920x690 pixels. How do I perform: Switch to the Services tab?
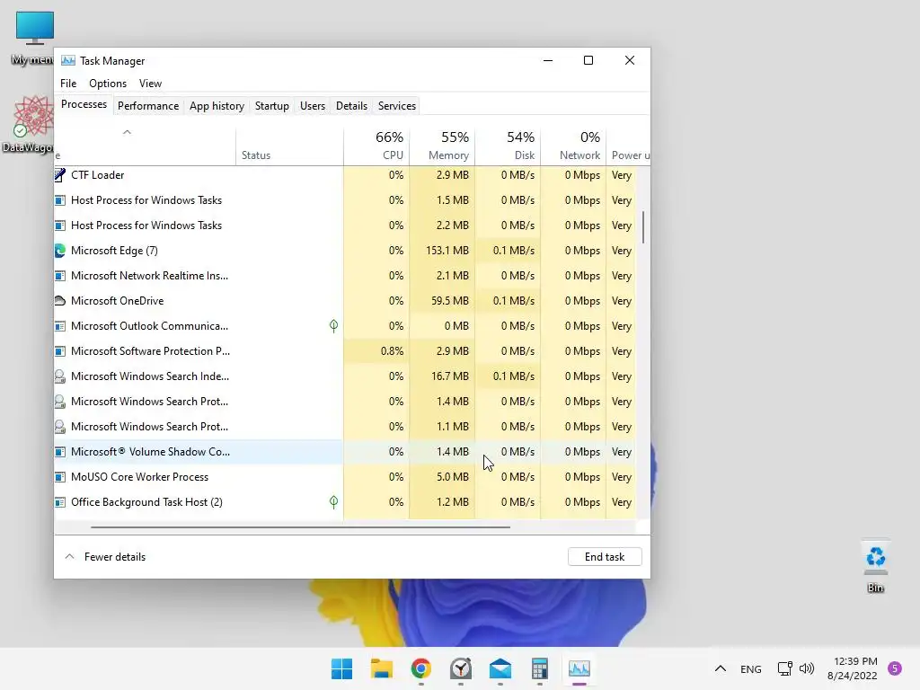point(396,106)
